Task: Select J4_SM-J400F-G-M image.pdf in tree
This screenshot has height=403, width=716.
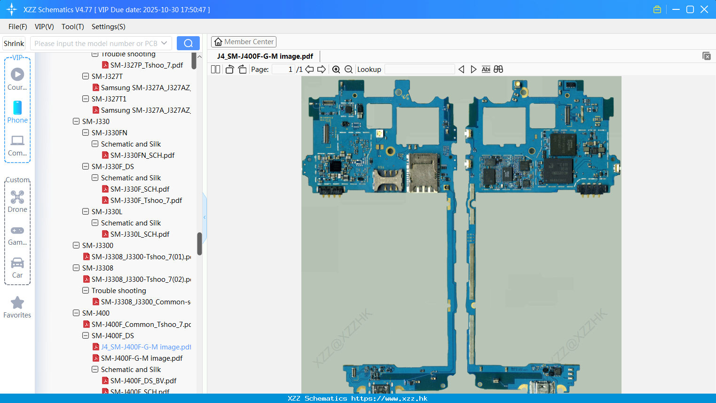Action: click(142, 347)
